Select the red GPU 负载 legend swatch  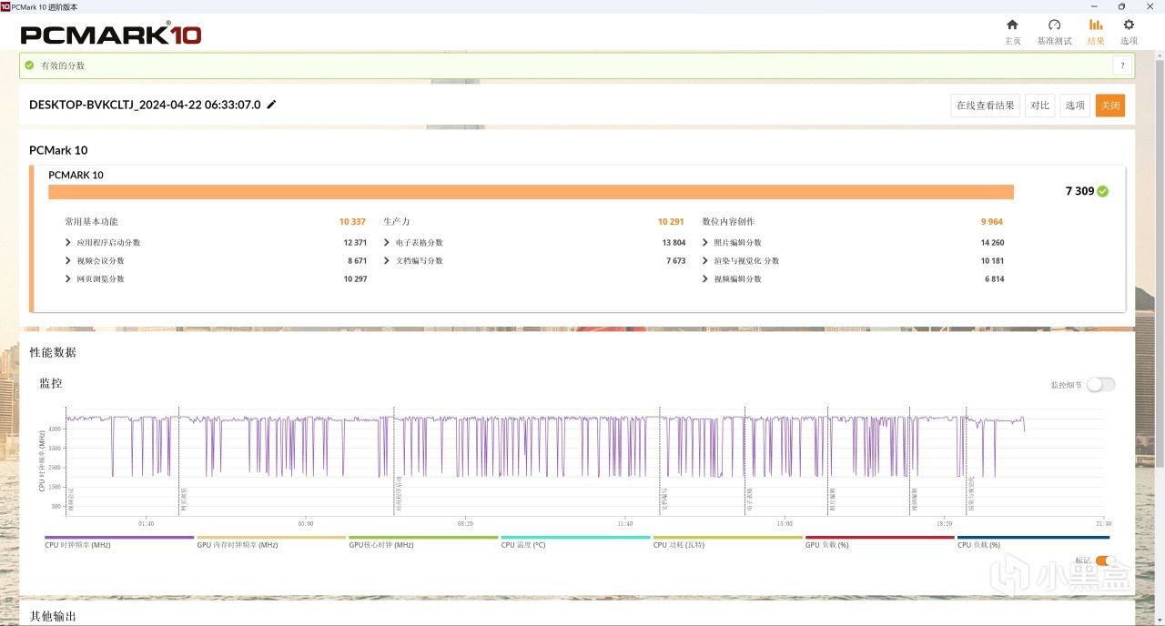point(880,538)
